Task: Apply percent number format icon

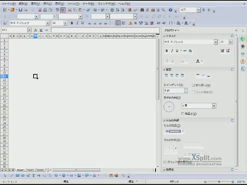Action: [x=135, y=23]
